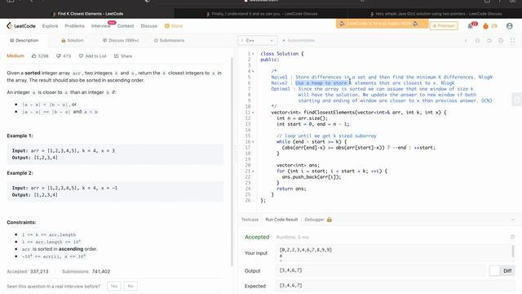The height and width of the screenshot is (294, 522).
Task: Toggle the Diff switch
Action: coord(502,270)
